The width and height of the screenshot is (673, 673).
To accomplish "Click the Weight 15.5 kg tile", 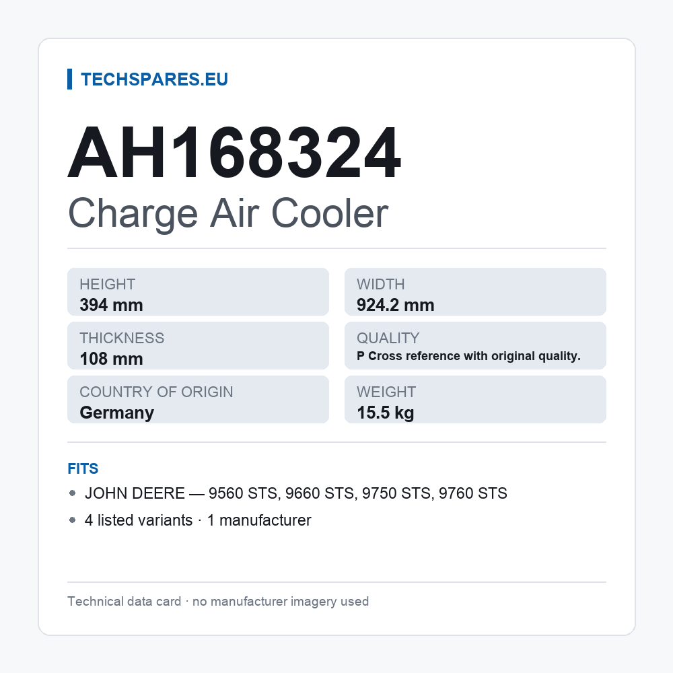I will (x=475, y=400).
